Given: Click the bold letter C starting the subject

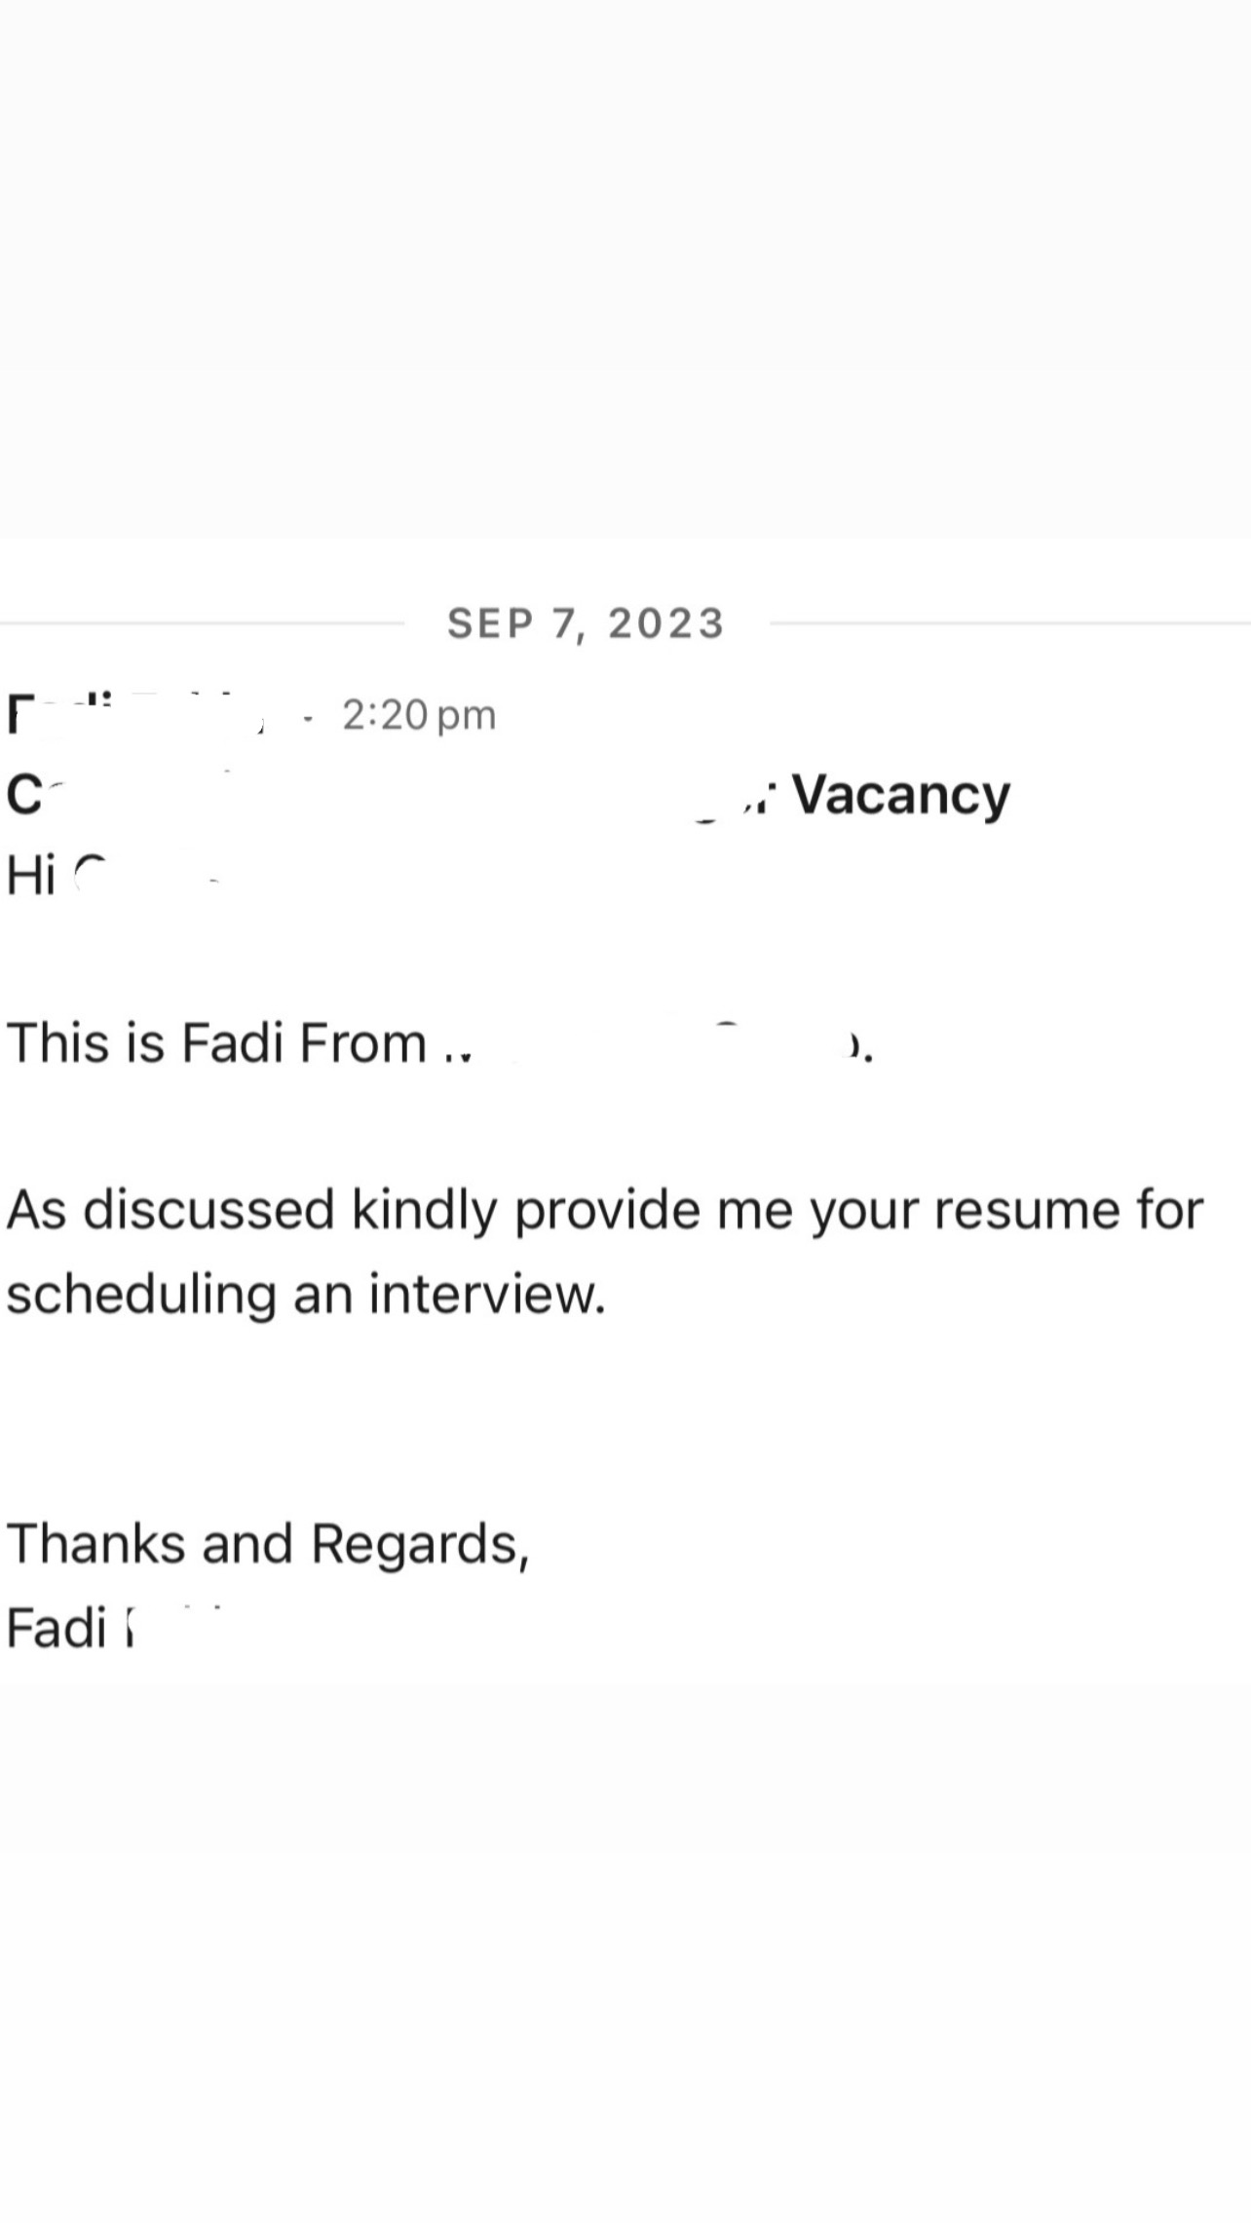Looking at the screenshot, I should coord(24,796).
